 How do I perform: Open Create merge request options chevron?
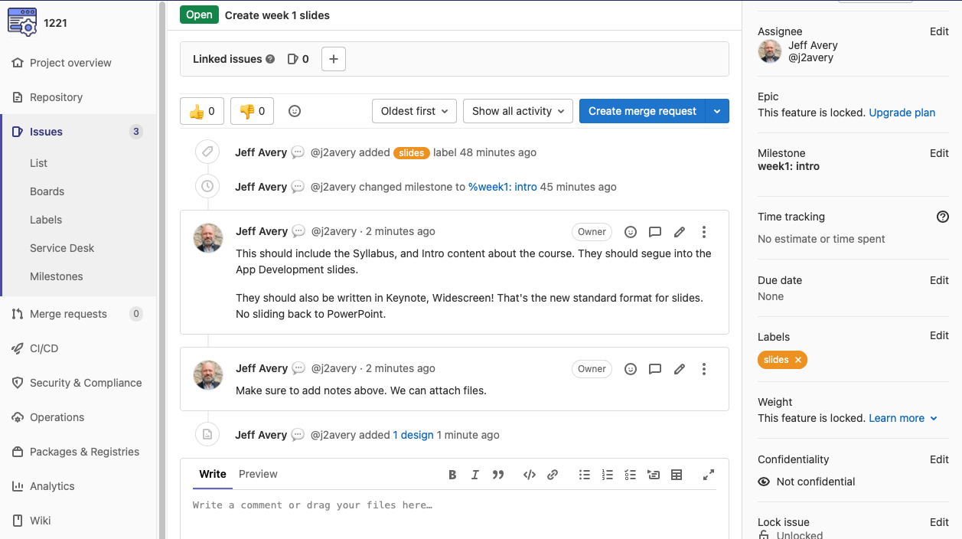pos(717,110)
